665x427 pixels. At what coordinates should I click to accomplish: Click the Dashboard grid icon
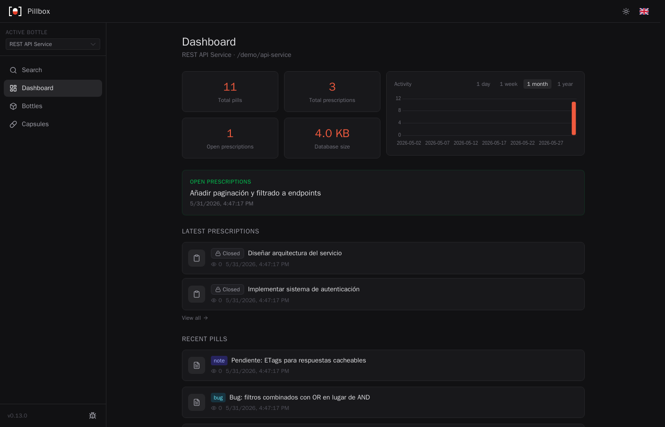(x=13, y=88)
